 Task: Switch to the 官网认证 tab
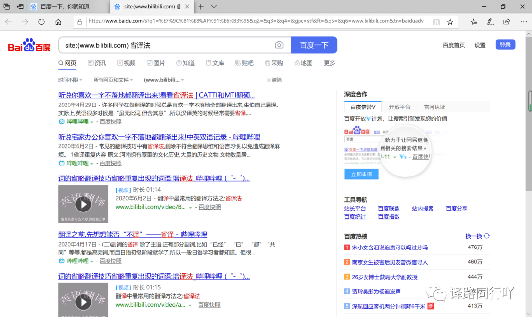coord(434,107)
